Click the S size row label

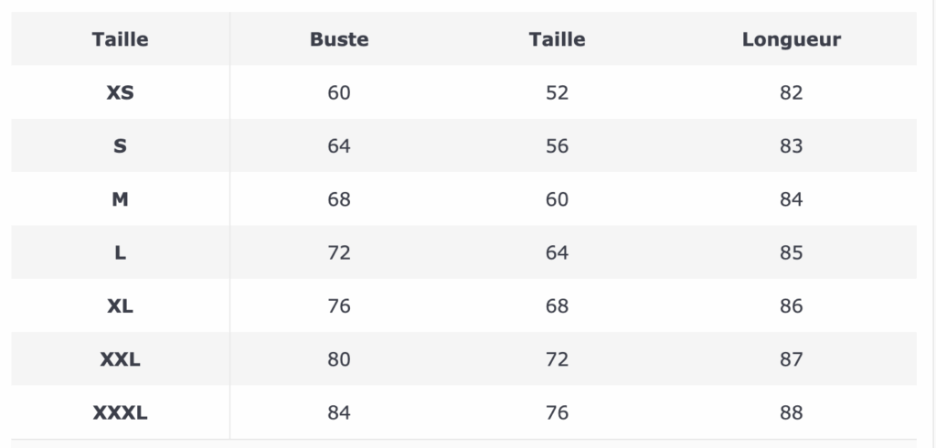coord(120,145)
